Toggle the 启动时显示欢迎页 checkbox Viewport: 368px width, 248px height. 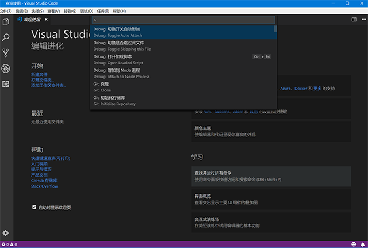coord(34,208)
